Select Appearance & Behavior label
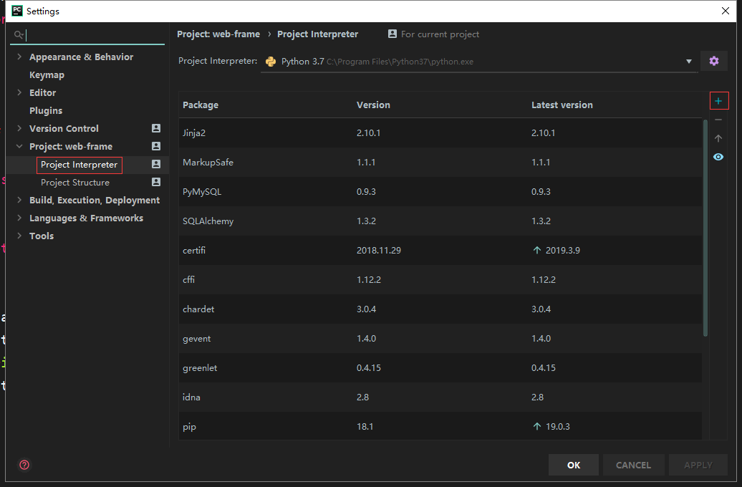 coord(82,57)
